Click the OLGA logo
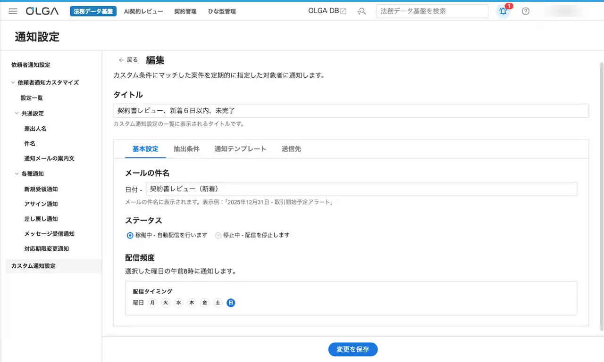 click(x=42, y=11)
